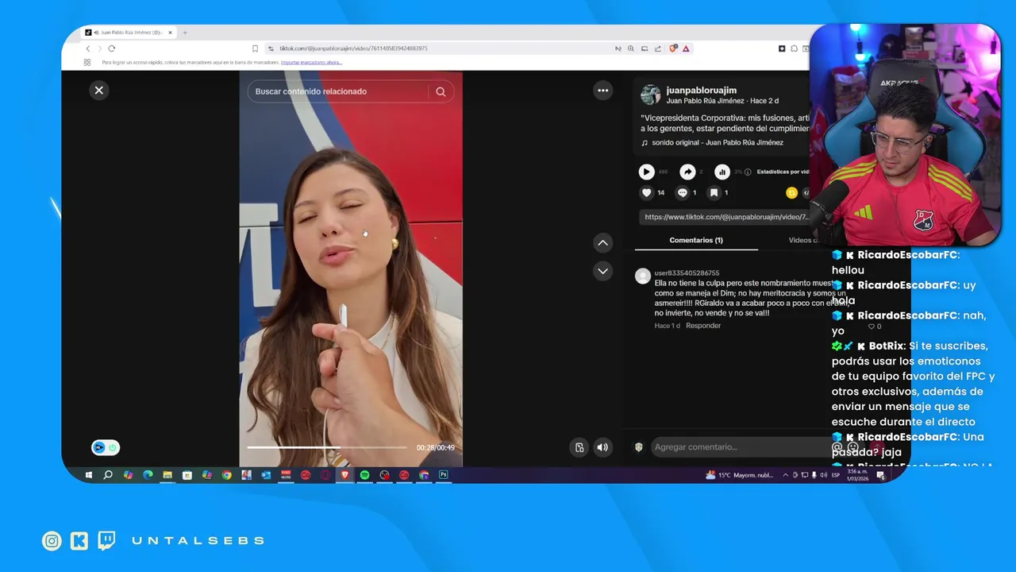Click the video URL link field
Image resolution: width=1016 pixels, height=572 pixels.
(x=725, y=217)
